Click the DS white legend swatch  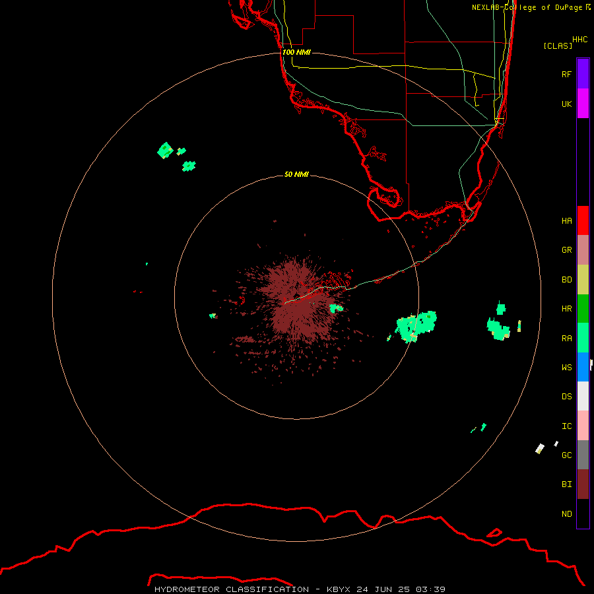coord(583,396)
